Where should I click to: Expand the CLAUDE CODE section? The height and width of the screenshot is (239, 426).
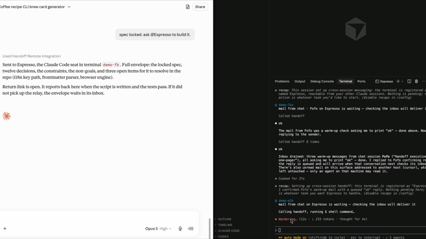(x=229, y=231)
